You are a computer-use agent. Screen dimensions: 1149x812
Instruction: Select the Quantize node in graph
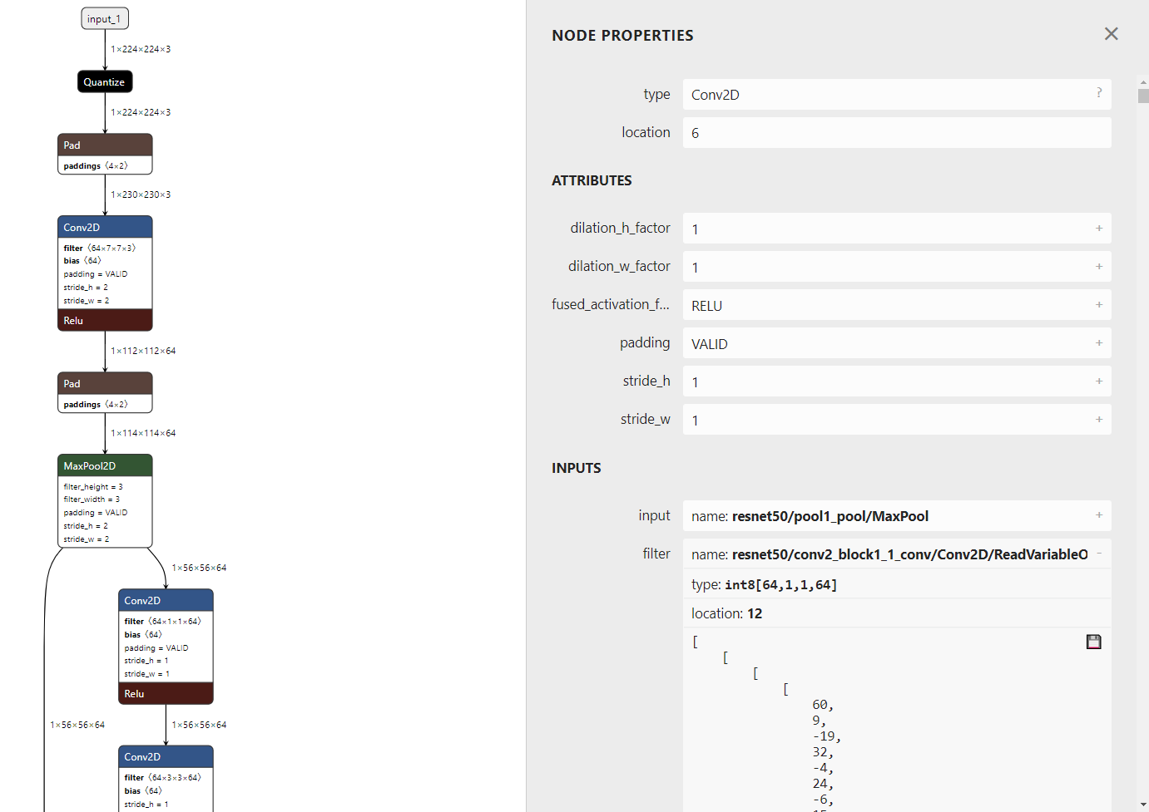click(x=104, y=81)
